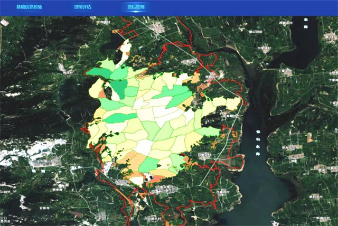This screenshot has width=338, height=226.
Task: Select the large green parcel in the upper-right area
Action: pyautogui.click(x=175, y=93)
